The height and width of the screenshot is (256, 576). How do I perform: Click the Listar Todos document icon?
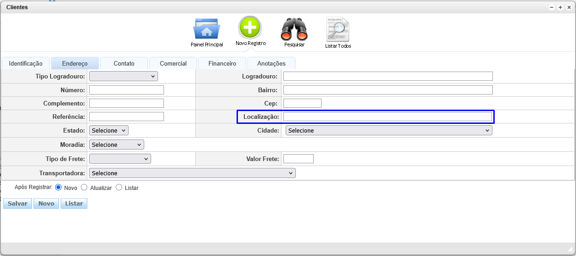[x=338, y=29]
